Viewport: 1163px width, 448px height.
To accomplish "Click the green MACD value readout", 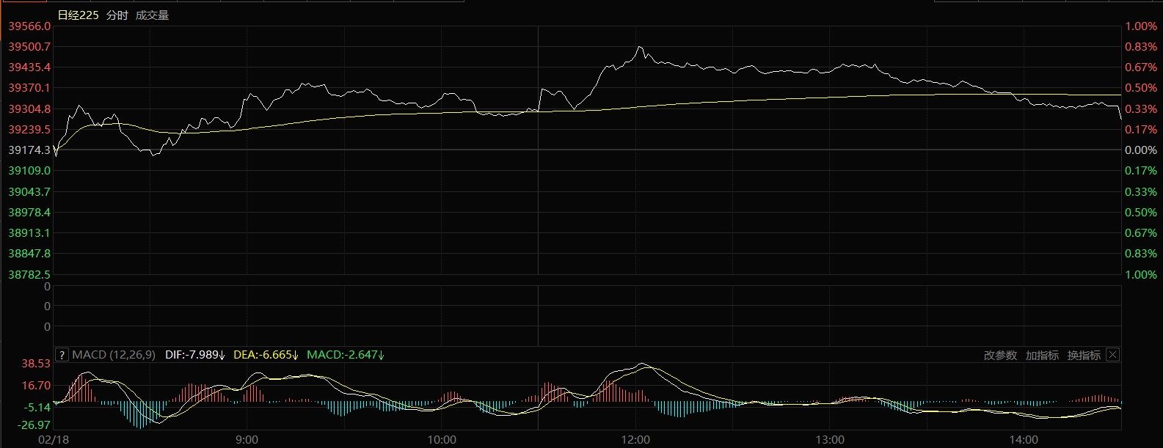I will 345,355.
